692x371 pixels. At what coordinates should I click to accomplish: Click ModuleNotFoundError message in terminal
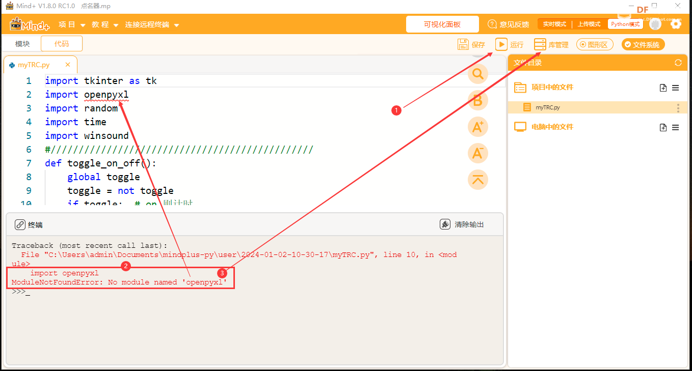point(119,282)
